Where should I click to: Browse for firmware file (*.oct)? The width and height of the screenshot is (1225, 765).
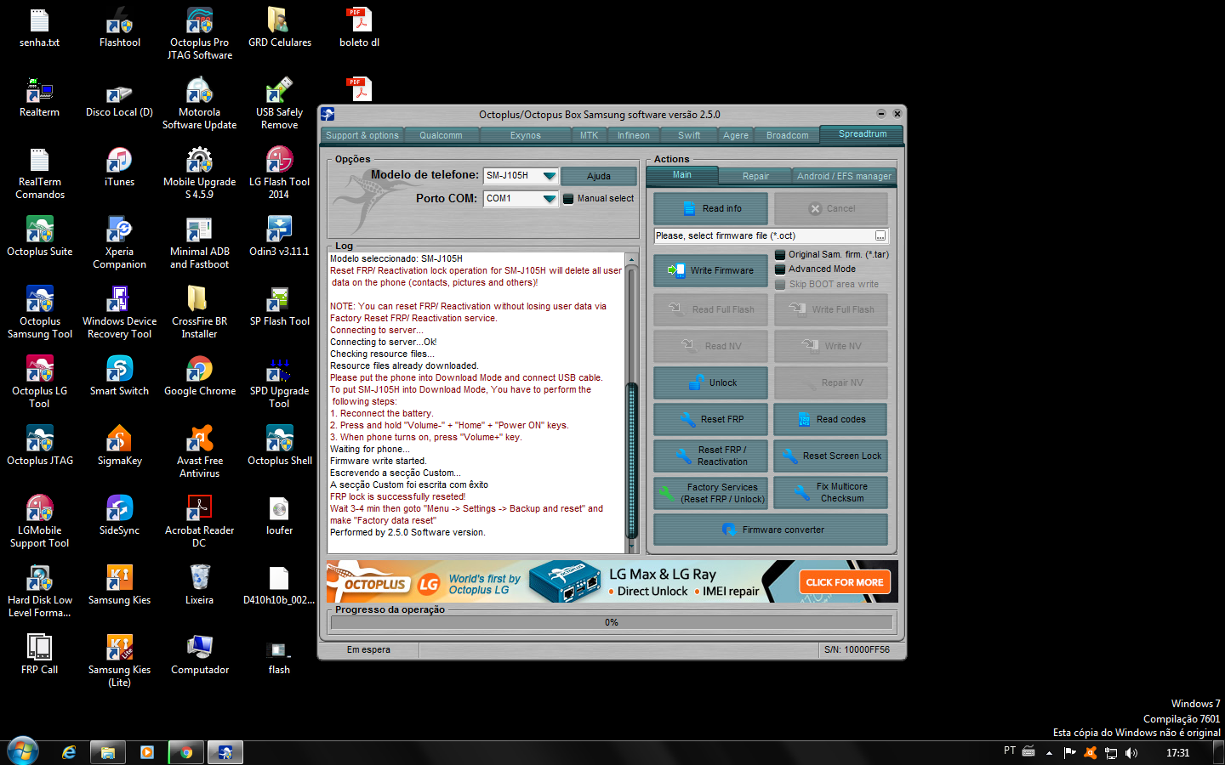click(880, 236)
